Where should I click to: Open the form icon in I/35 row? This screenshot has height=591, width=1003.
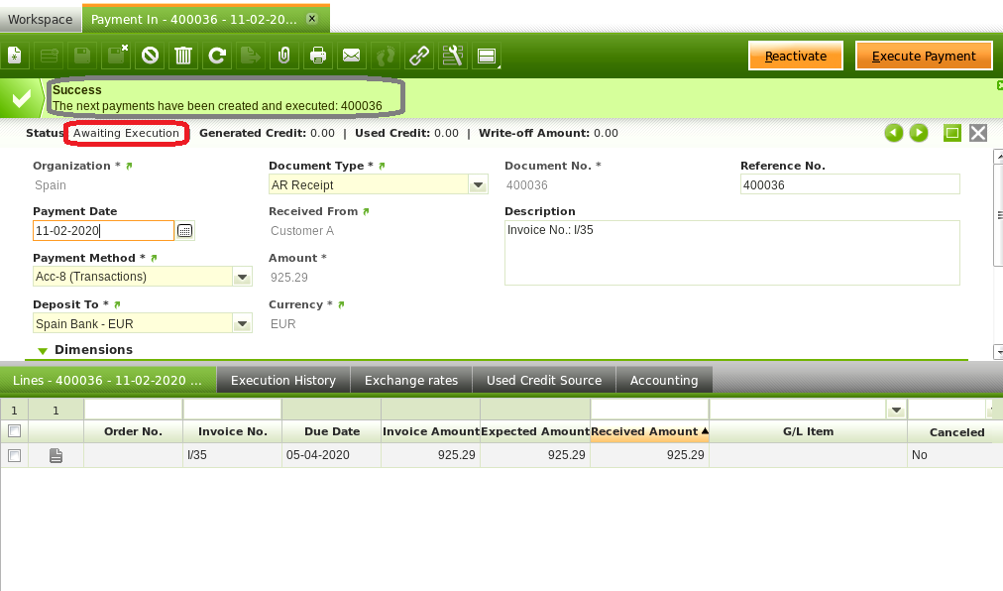point(56,455)
